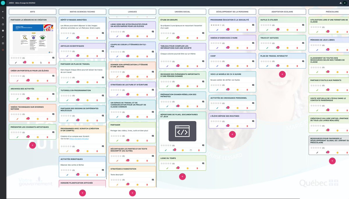The height and width of the screenshot is (199, 349).
Task: Click the evaluation bubble on 'Programme éducation à la sexualité'
Action: tap(227, 30)
